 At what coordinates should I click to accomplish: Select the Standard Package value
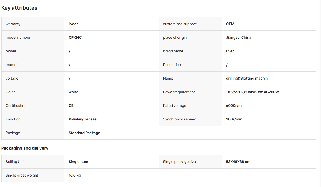point(85,133)
